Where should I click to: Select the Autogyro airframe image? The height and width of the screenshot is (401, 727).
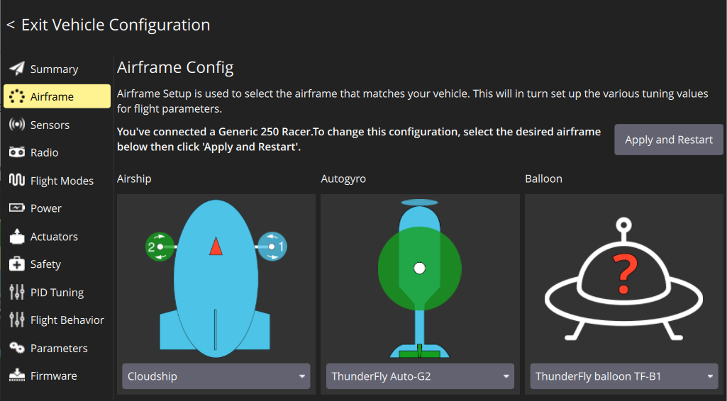[420, 278]
